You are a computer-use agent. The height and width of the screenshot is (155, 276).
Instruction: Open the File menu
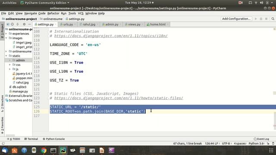coord(3,13)
